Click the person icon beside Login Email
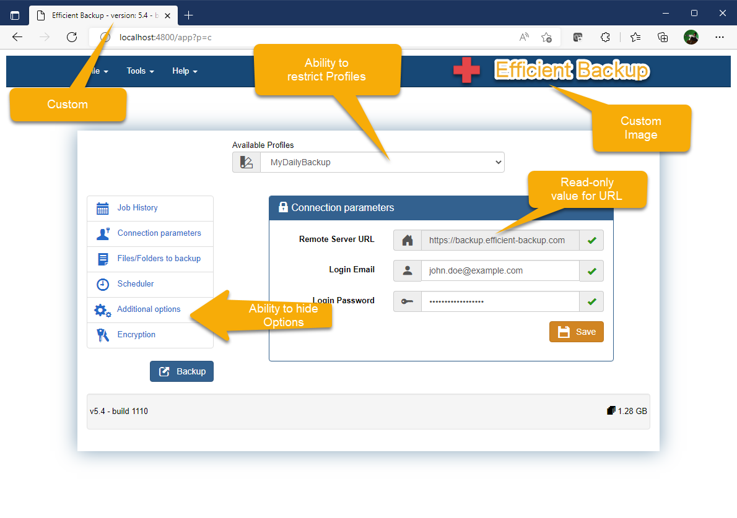 coord(408,270)
